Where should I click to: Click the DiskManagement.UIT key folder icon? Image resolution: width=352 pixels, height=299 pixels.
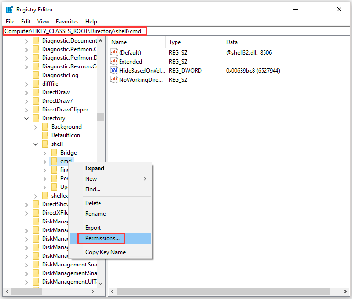tap(36, 282)
